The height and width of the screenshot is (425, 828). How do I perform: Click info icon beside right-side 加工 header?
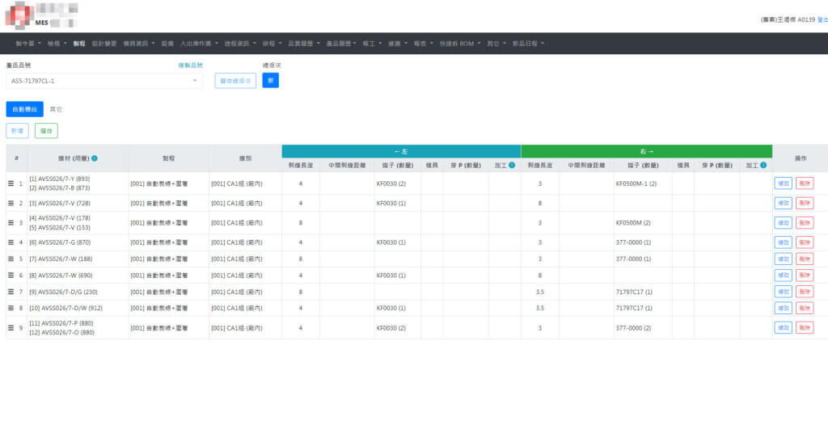coord(763,165)
